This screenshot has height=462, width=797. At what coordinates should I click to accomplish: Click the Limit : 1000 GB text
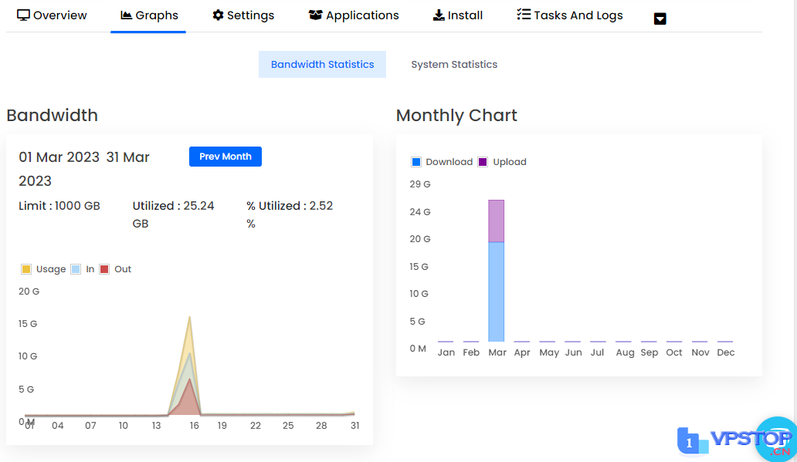coord(59,206)
